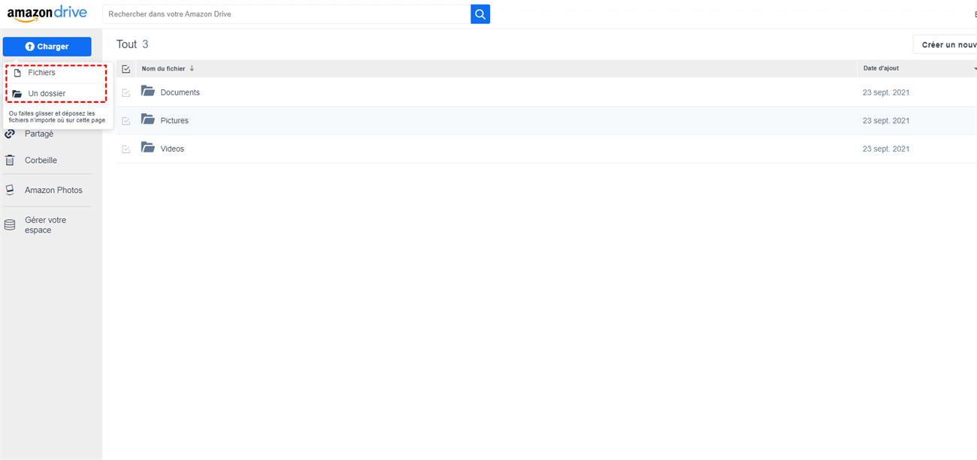Toggle the select-all files checkbox
The height and width of the screenshot is (460, 977).
[126, 69]
